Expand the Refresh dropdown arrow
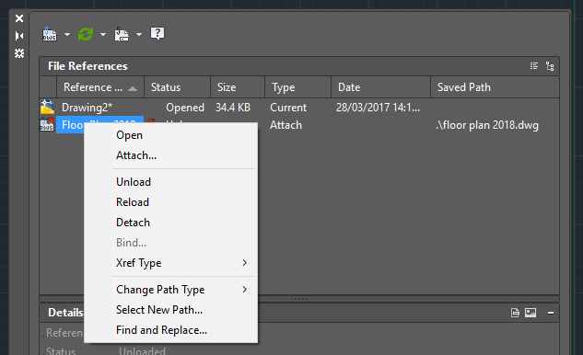583x355 pixels. [103, 35]
